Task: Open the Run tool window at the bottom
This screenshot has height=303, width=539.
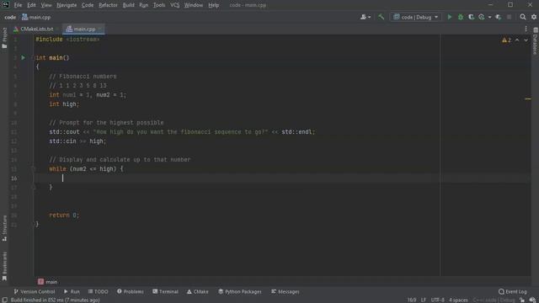Action: [72, 292]
